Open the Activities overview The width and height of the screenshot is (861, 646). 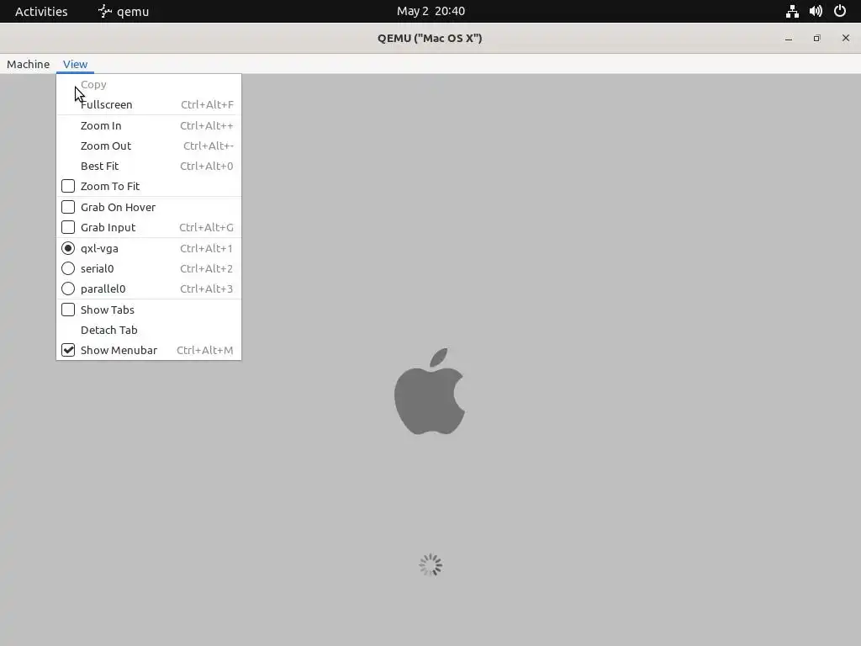(x=41, y=11)
